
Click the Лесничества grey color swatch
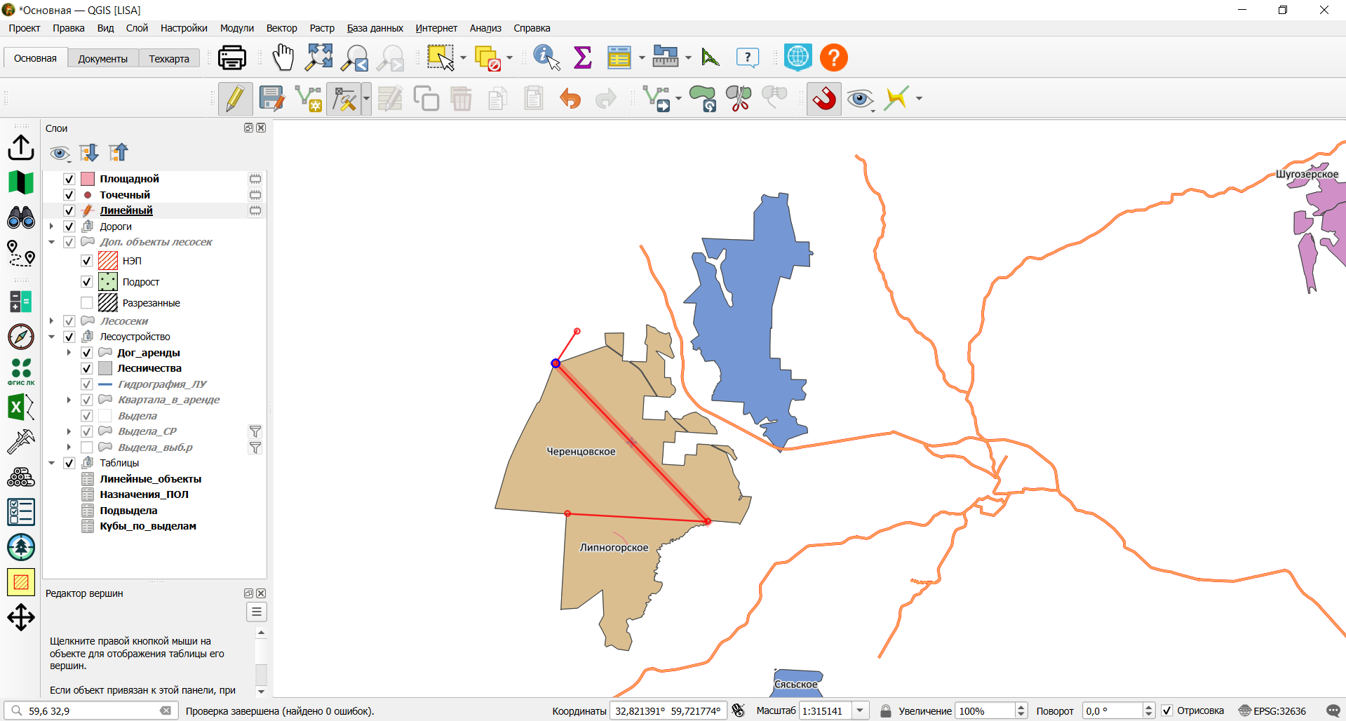(x=105, y=368)
